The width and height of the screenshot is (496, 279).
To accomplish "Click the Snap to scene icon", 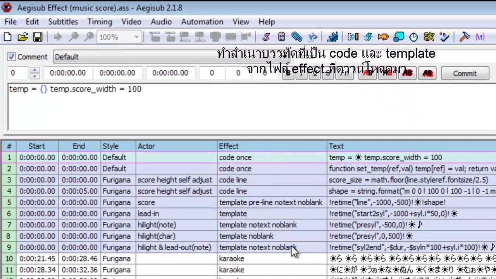I will click(x=231, y=37).
